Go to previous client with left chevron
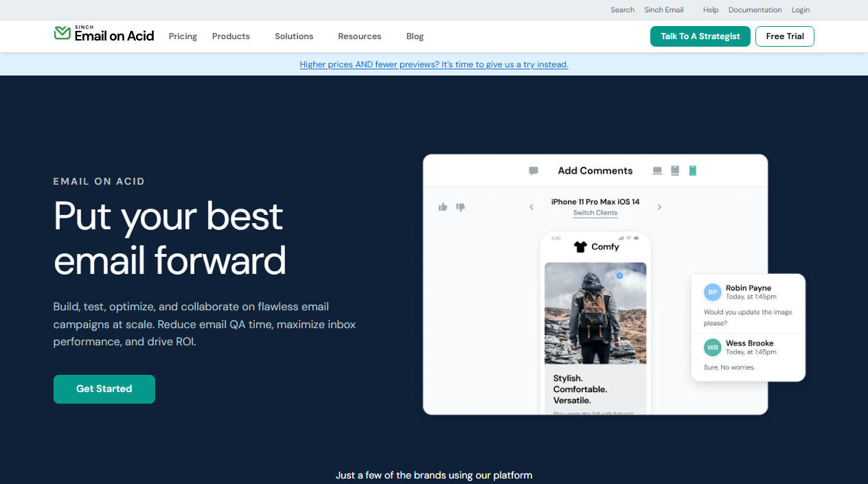 (532, 207)
